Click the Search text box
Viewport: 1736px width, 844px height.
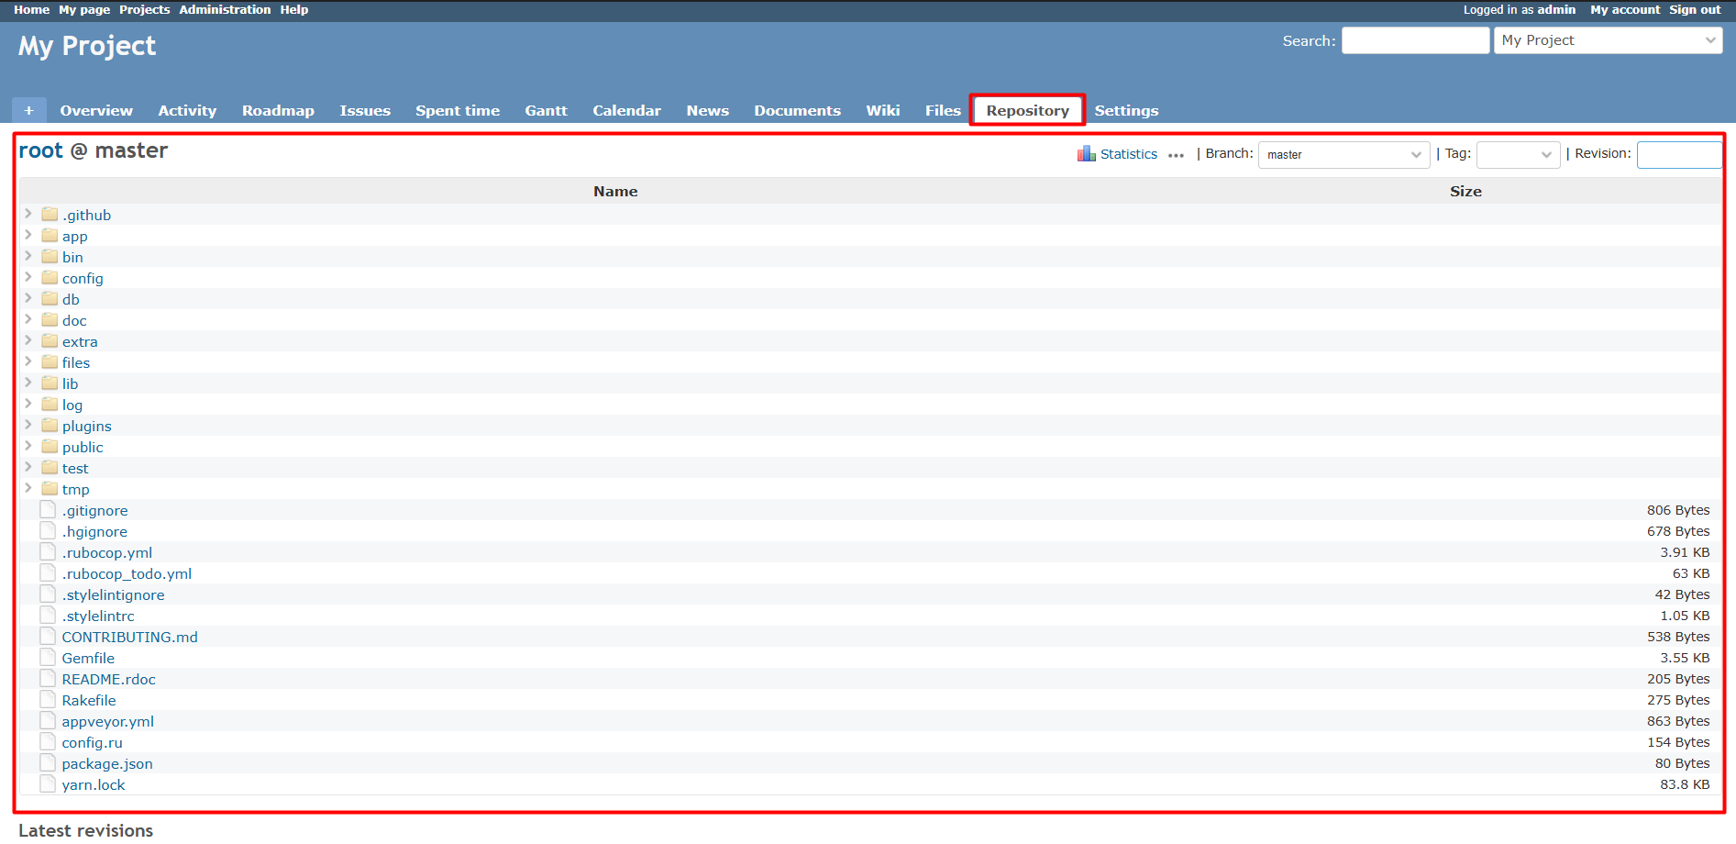click(x=1415, y=40)
